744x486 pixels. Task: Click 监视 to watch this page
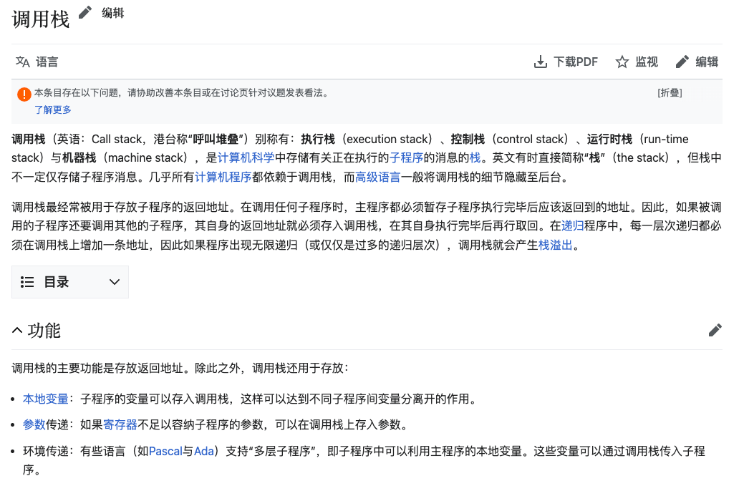coord(646,62)
